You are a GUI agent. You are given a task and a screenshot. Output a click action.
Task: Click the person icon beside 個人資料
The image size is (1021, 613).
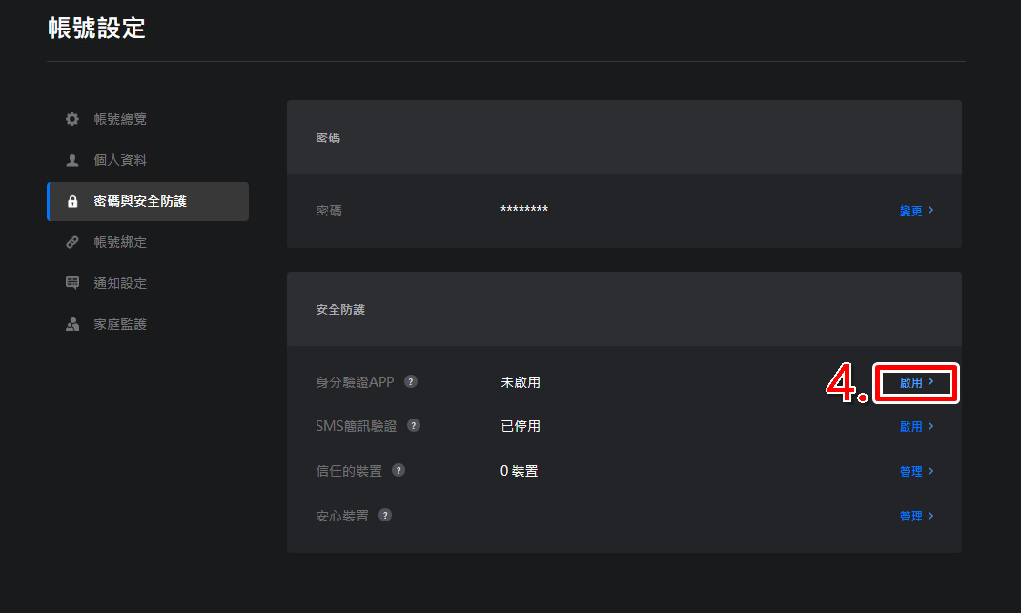click(72, 160)
